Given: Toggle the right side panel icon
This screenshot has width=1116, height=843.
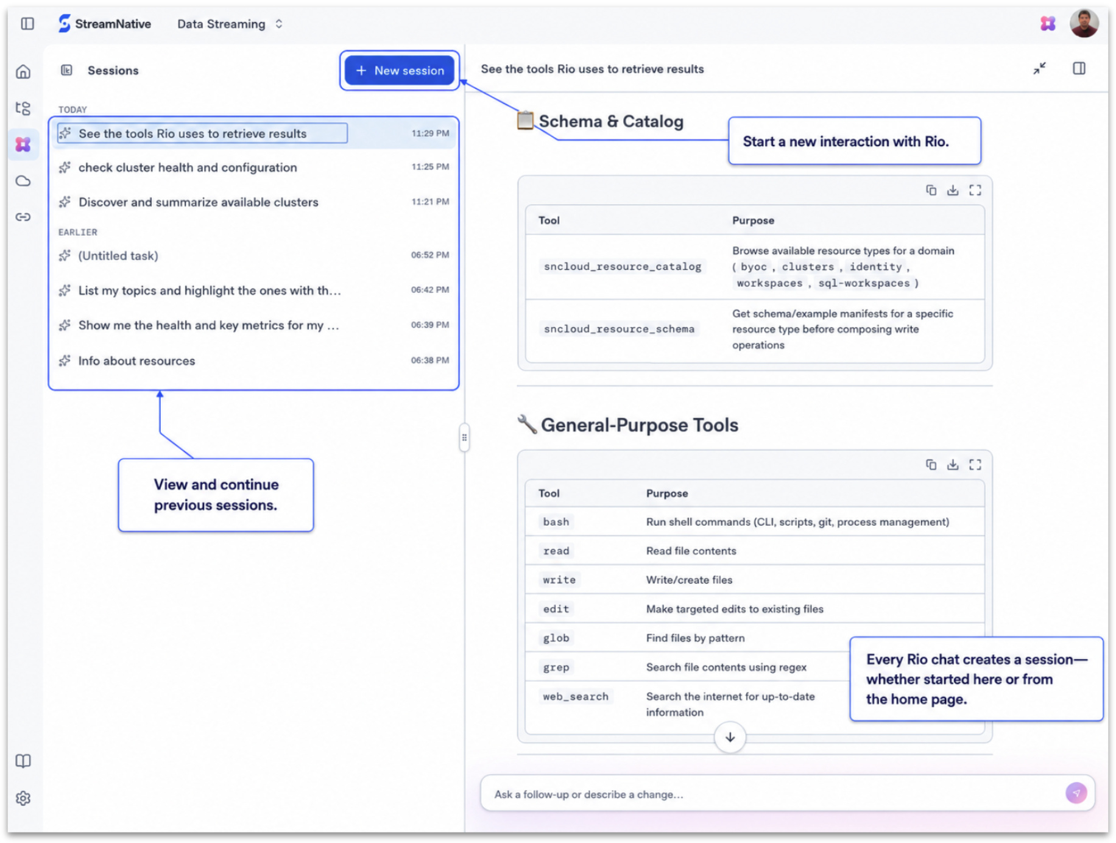Looking at the screenshot, I should point(1079,68).
